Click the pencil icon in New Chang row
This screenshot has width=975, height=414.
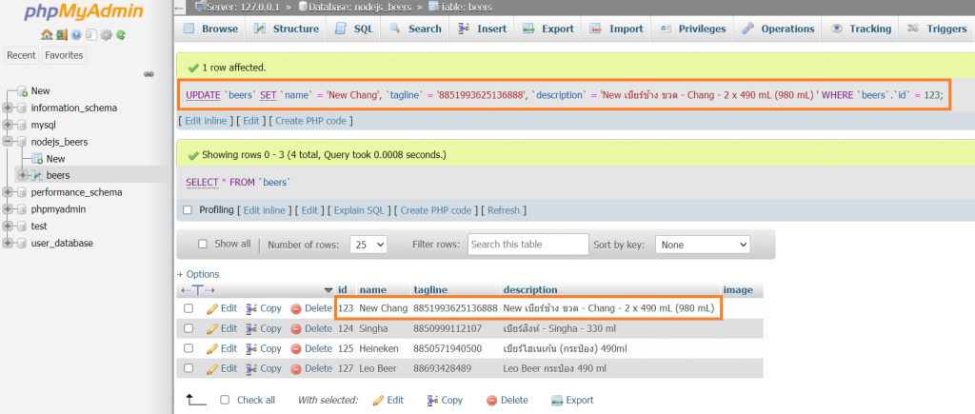(x=212, y=308)
